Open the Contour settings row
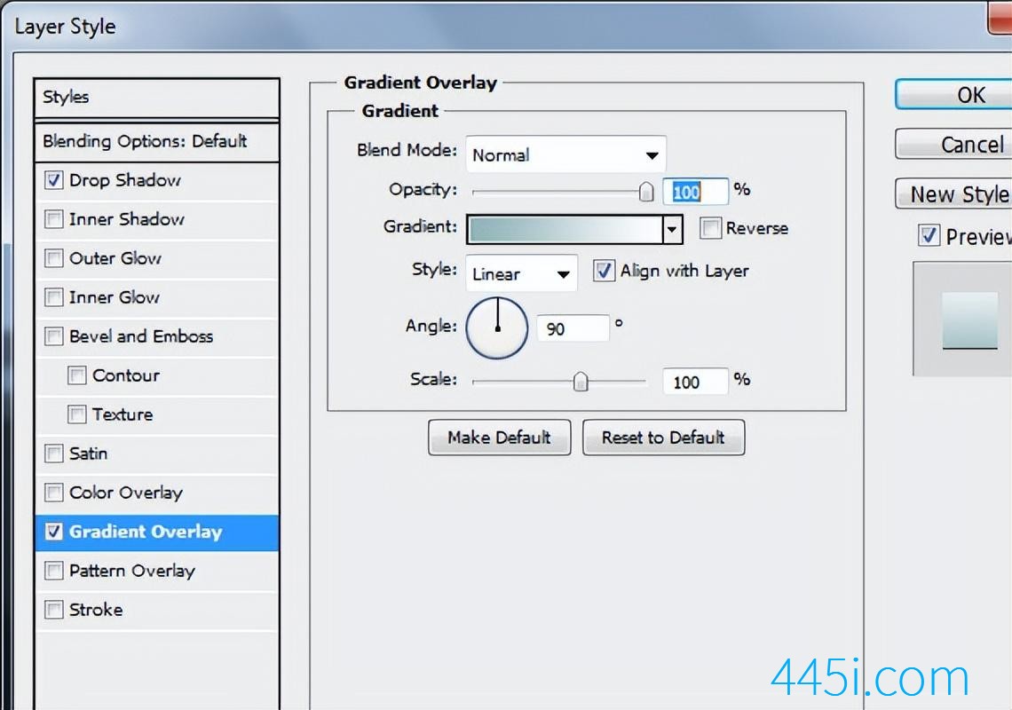Image resolution: width=1012 pixels, height=710 pixels. 157,375
